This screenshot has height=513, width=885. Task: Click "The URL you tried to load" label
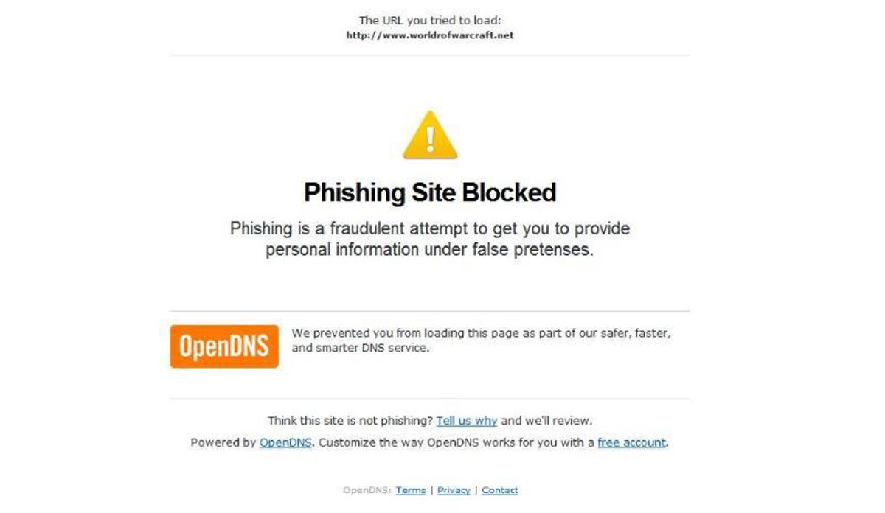[430, 21]
